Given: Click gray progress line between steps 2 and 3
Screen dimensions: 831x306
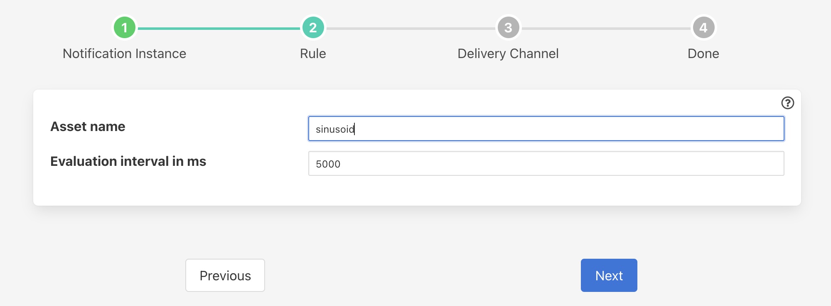Looking at the screenshot, I should tap(411, 28).
